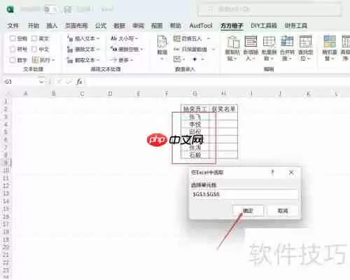Viewport: 350px width, 280px height.
Task: Tick the 数字 checkbox
Action: click(13, 60)
